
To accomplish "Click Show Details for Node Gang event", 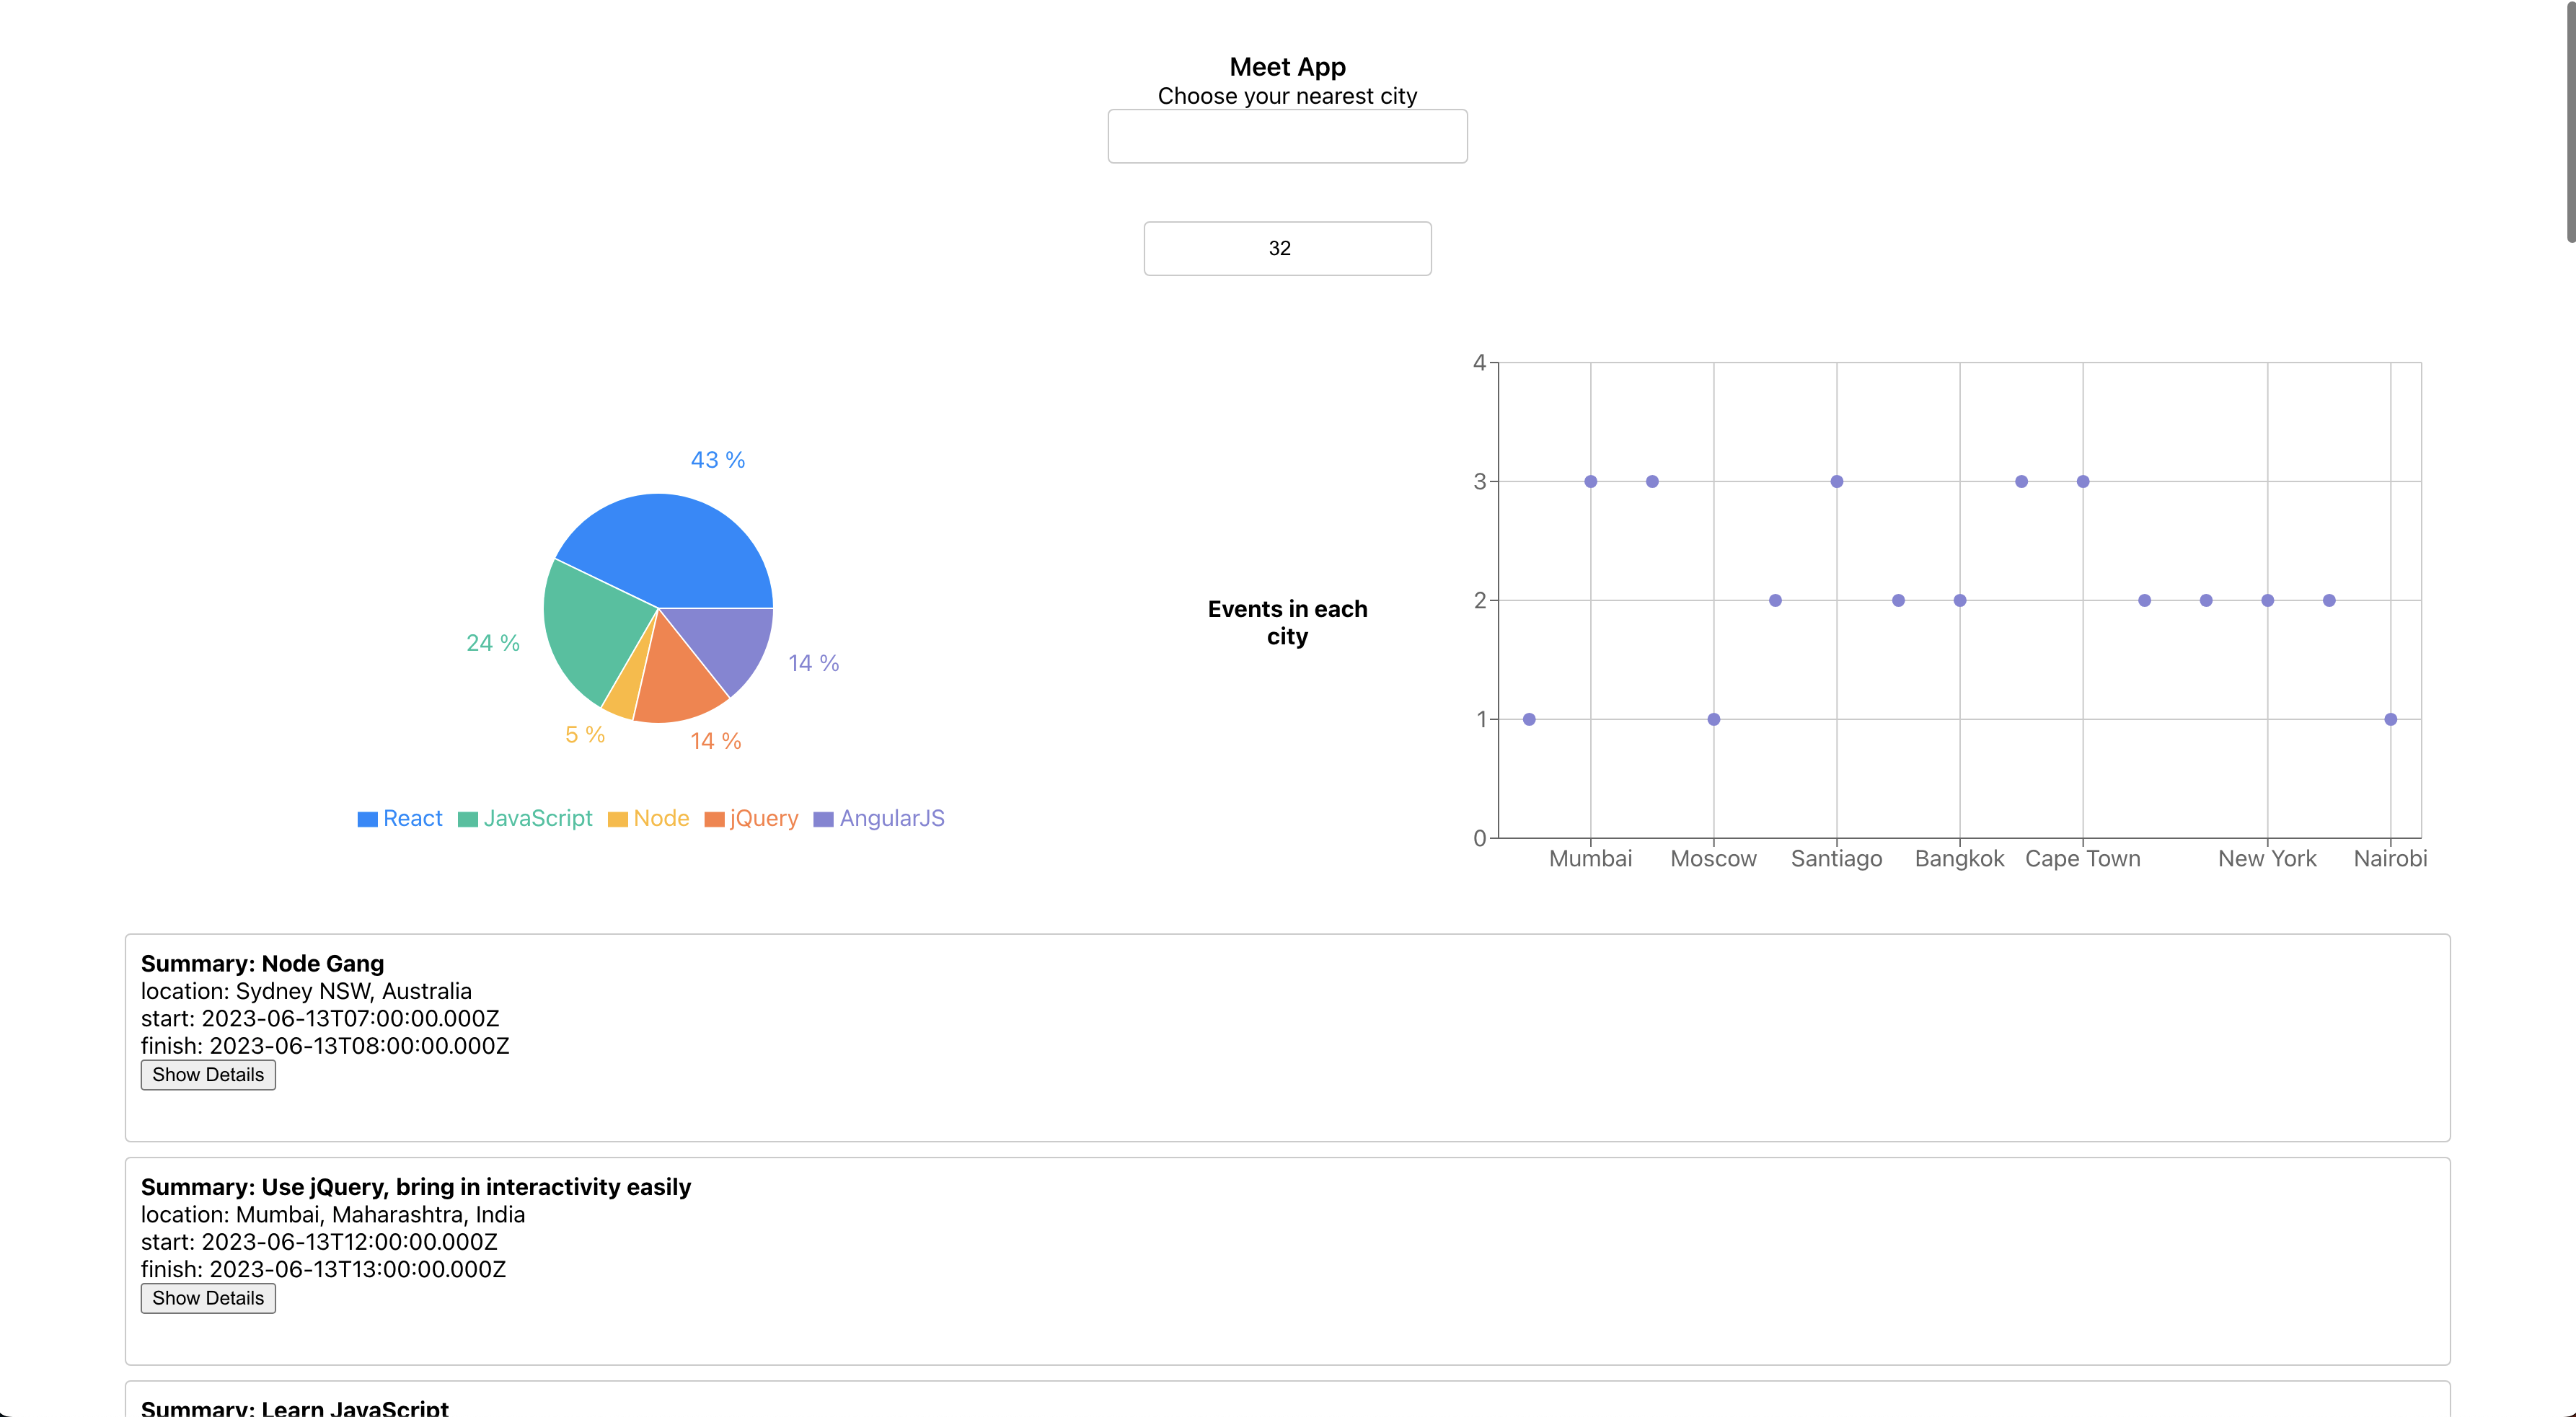I will pyautogui.click(x=208, y=1074).
